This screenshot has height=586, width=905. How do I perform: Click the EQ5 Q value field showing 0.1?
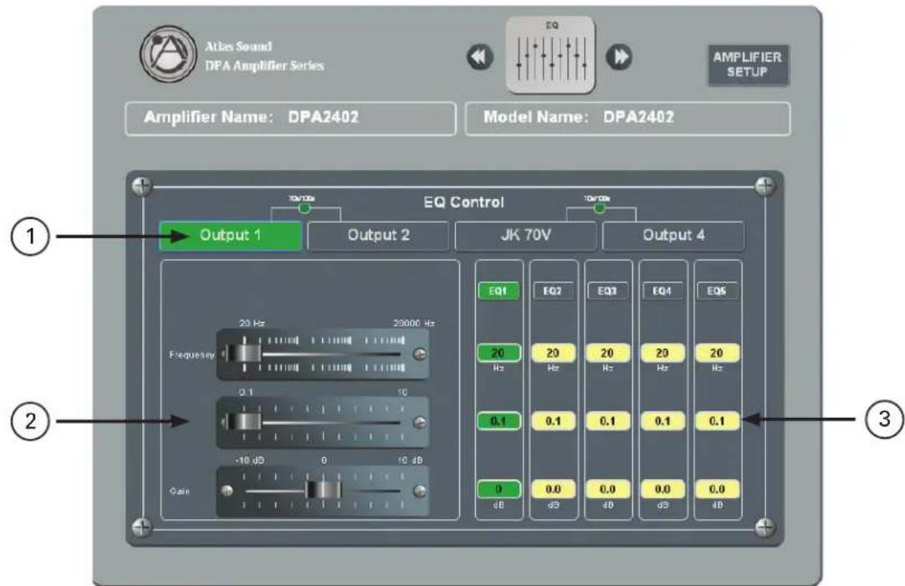point(716,421)
